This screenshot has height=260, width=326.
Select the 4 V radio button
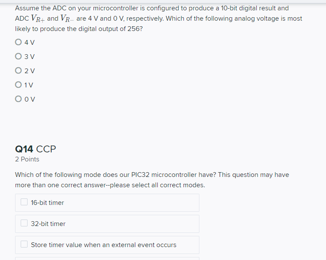click(18, 42)
